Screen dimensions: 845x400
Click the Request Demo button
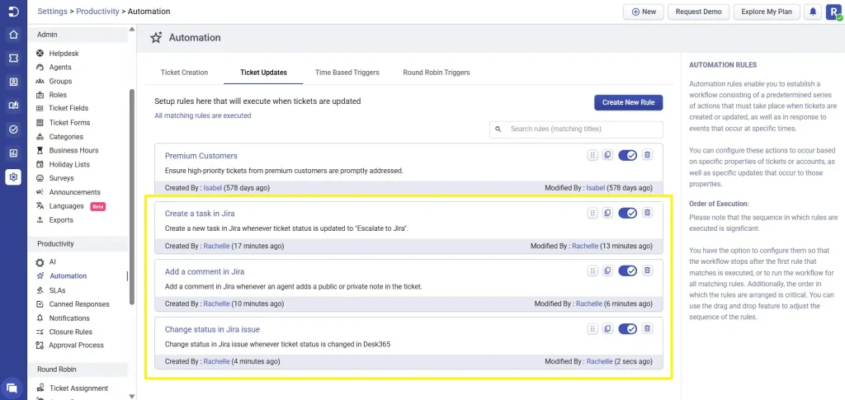[698, 12]
